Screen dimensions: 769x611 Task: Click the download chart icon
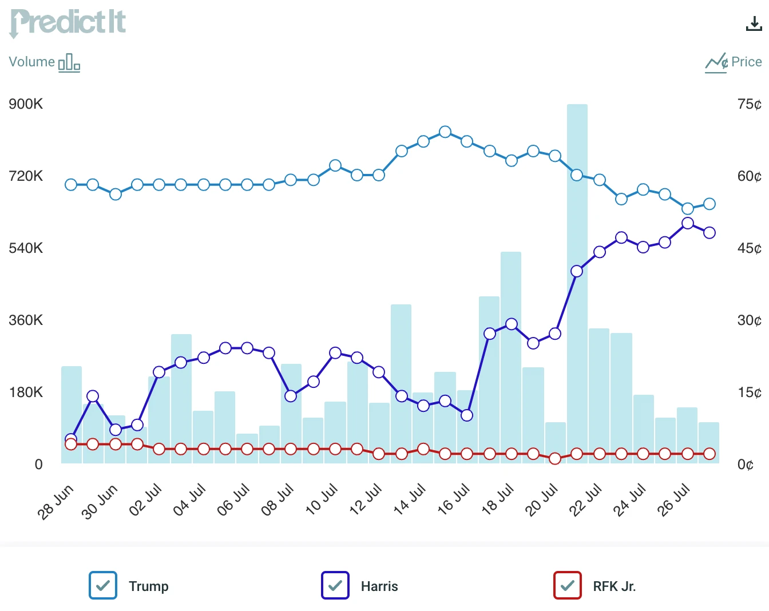754,23
